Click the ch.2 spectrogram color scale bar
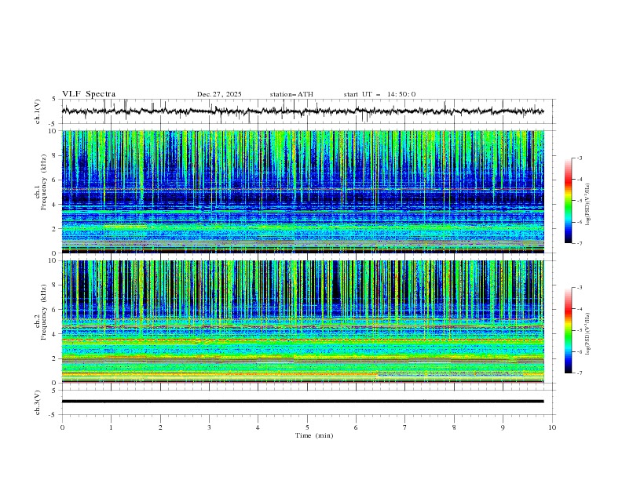The width and height of the screenshot is (622, 480). (568, 330)
